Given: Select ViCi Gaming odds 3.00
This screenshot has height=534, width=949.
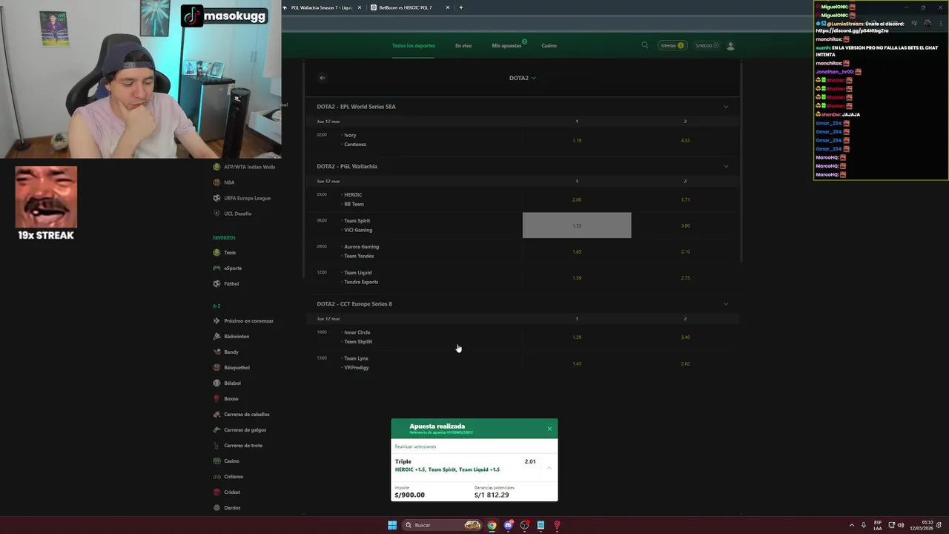Looking at the screenshot, I should pos(685,225).
